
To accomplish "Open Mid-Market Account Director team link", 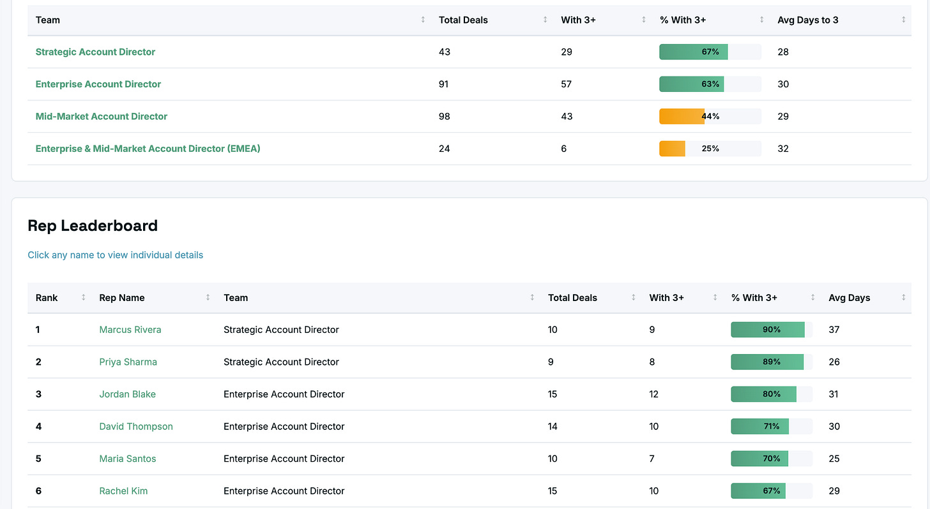I will pyautogui.click(x=102, y=116).
